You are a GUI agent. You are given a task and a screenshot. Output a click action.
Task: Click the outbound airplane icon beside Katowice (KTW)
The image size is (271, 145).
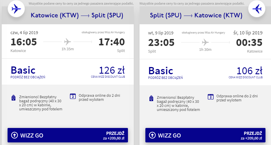(x=16, y=9)
